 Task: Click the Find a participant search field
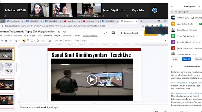point(186,12)
